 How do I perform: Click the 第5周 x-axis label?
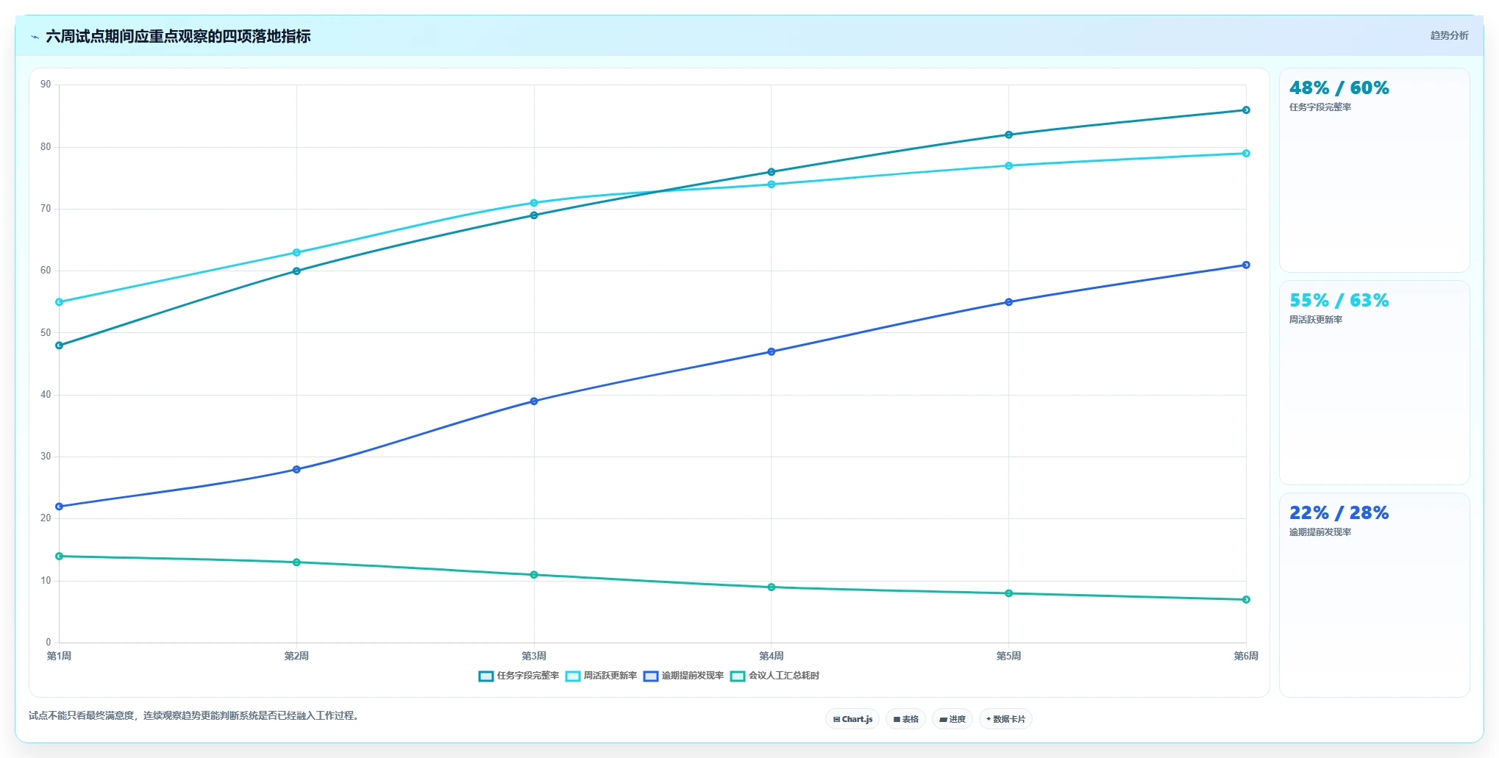[x=1008, y=656]
